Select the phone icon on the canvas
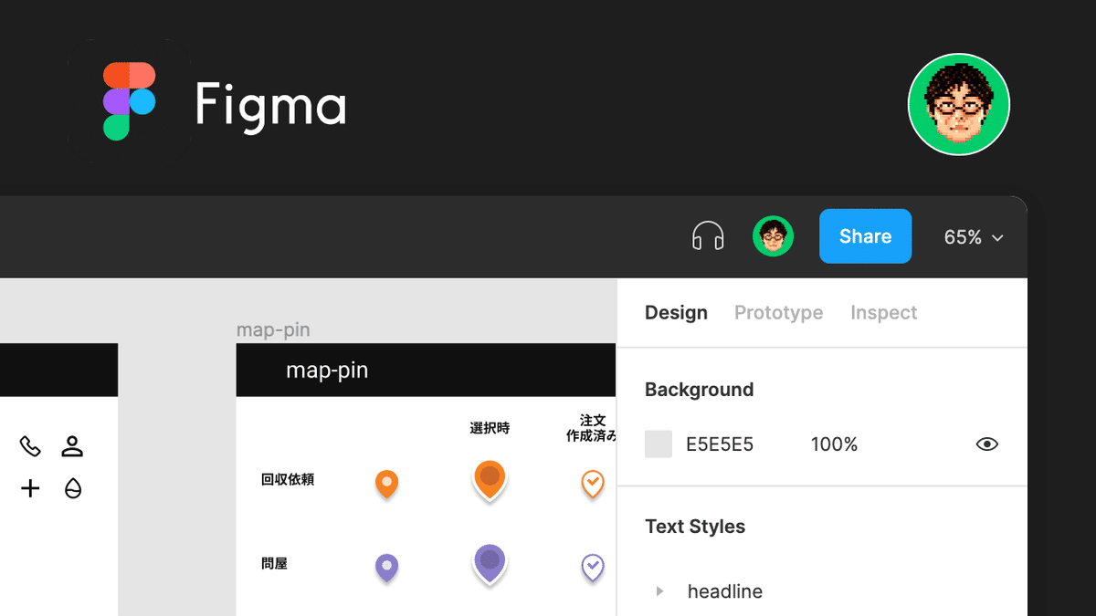 click(30, 446)
